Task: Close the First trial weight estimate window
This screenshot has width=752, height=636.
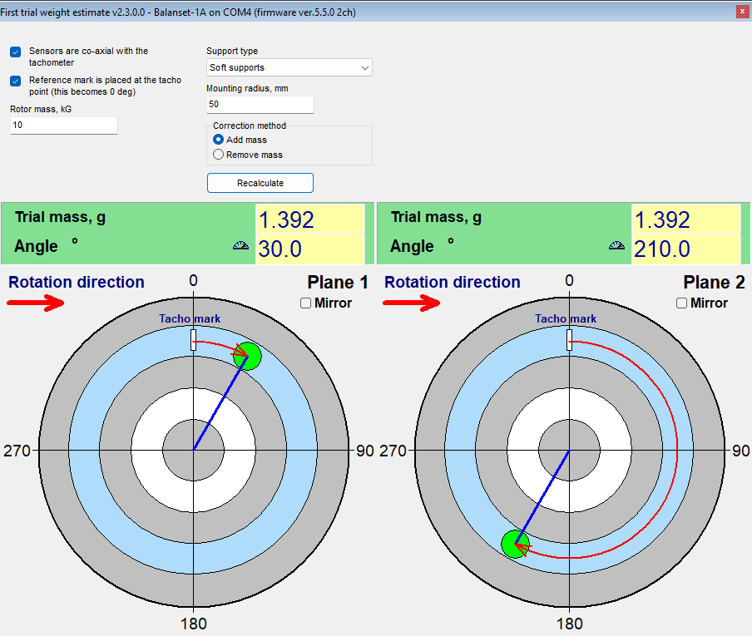Action: coord(742,12)
